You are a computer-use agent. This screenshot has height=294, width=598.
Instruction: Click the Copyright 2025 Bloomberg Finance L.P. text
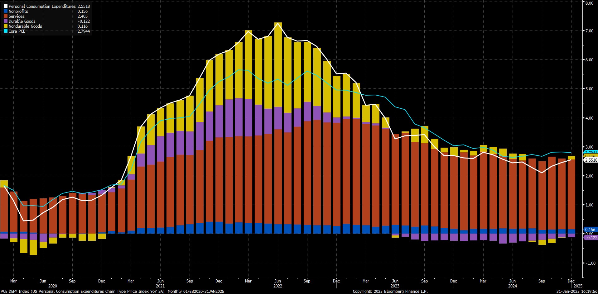390,292
